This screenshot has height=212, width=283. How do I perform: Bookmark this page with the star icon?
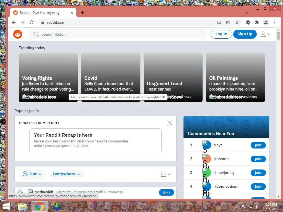(x=237, y=22)
